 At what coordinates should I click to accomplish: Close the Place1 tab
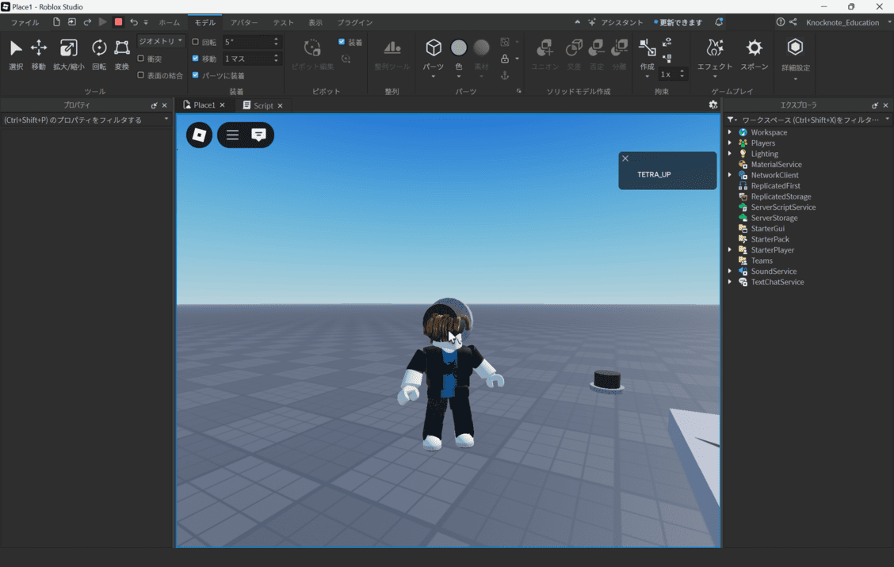click(223, 105)
